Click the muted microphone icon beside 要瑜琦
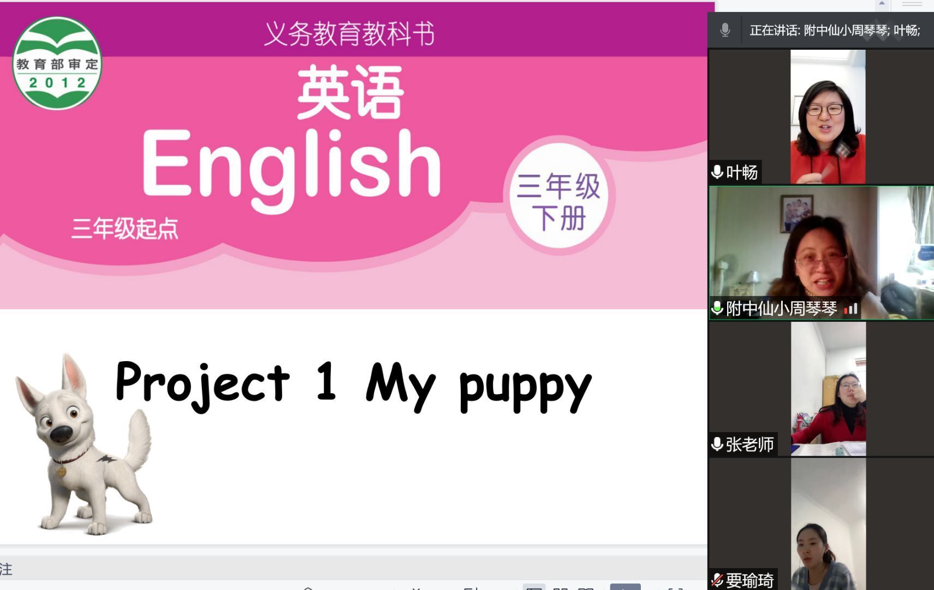Screen dimensions: 934x590 pyautogui.click(x=717, y=580)
